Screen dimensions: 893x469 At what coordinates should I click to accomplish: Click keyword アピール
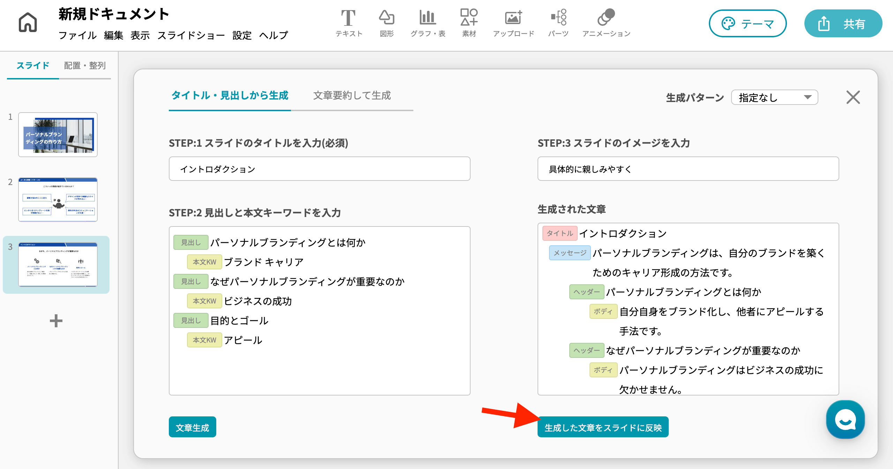pyautogui.click(x=243, y=340)
